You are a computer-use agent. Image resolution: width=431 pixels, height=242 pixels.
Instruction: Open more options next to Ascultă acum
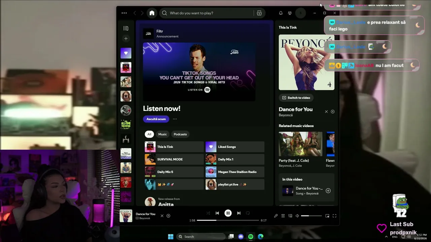coord(175,119)
